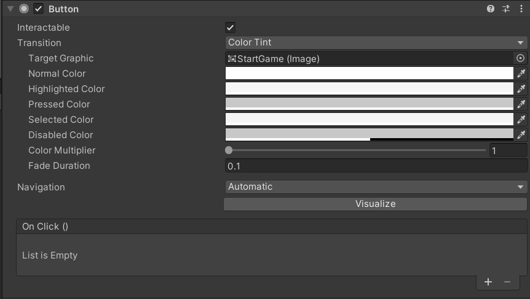Open the Normal Color swatch
The image size is (530, 299).
click(x=369, y=73)
